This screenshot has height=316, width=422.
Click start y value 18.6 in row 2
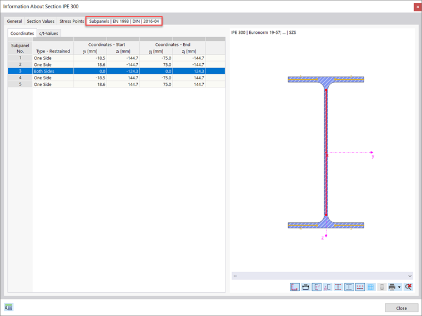coord(90,64)
